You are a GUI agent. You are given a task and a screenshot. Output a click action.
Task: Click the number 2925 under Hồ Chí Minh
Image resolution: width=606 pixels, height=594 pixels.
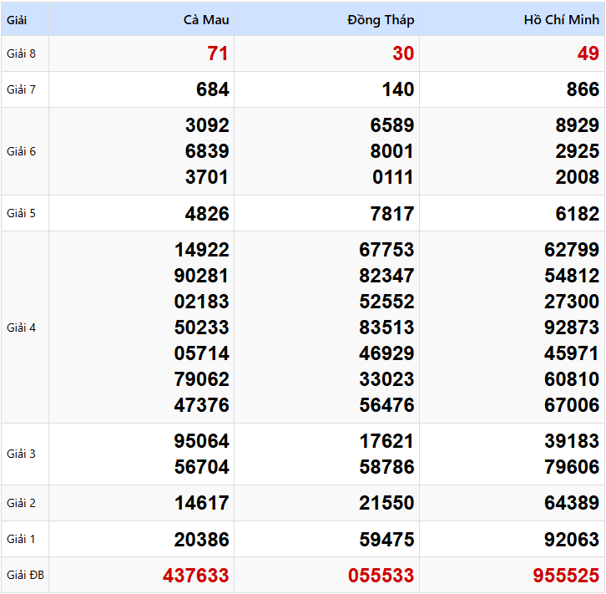tap(578, 151)
